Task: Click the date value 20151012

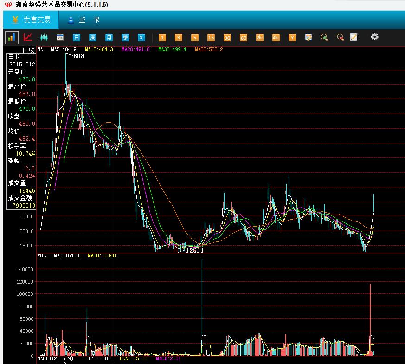Action: 22,65
